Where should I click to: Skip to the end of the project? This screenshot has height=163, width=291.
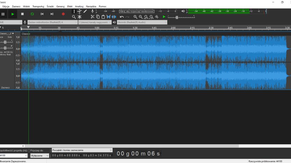pos(52,14)
